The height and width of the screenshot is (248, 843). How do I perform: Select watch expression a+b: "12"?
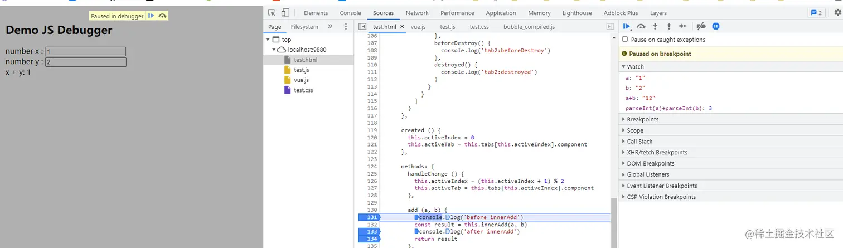tap(641, 98)
